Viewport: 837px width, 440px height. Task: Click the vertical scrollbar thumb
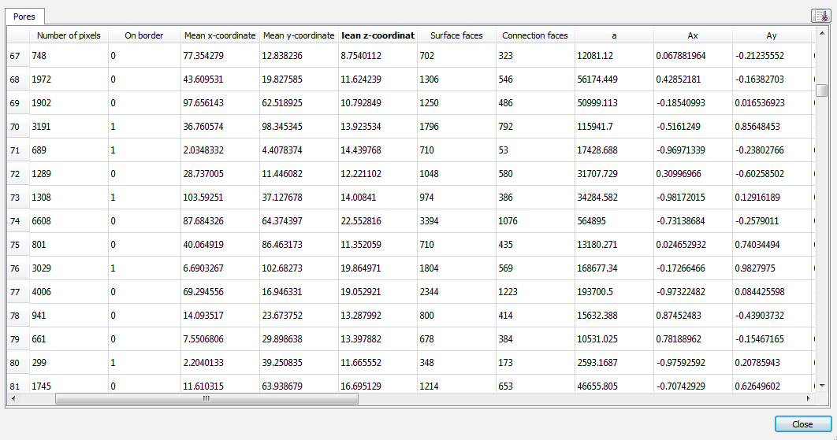pyautogui.click(x=821, y=90)
